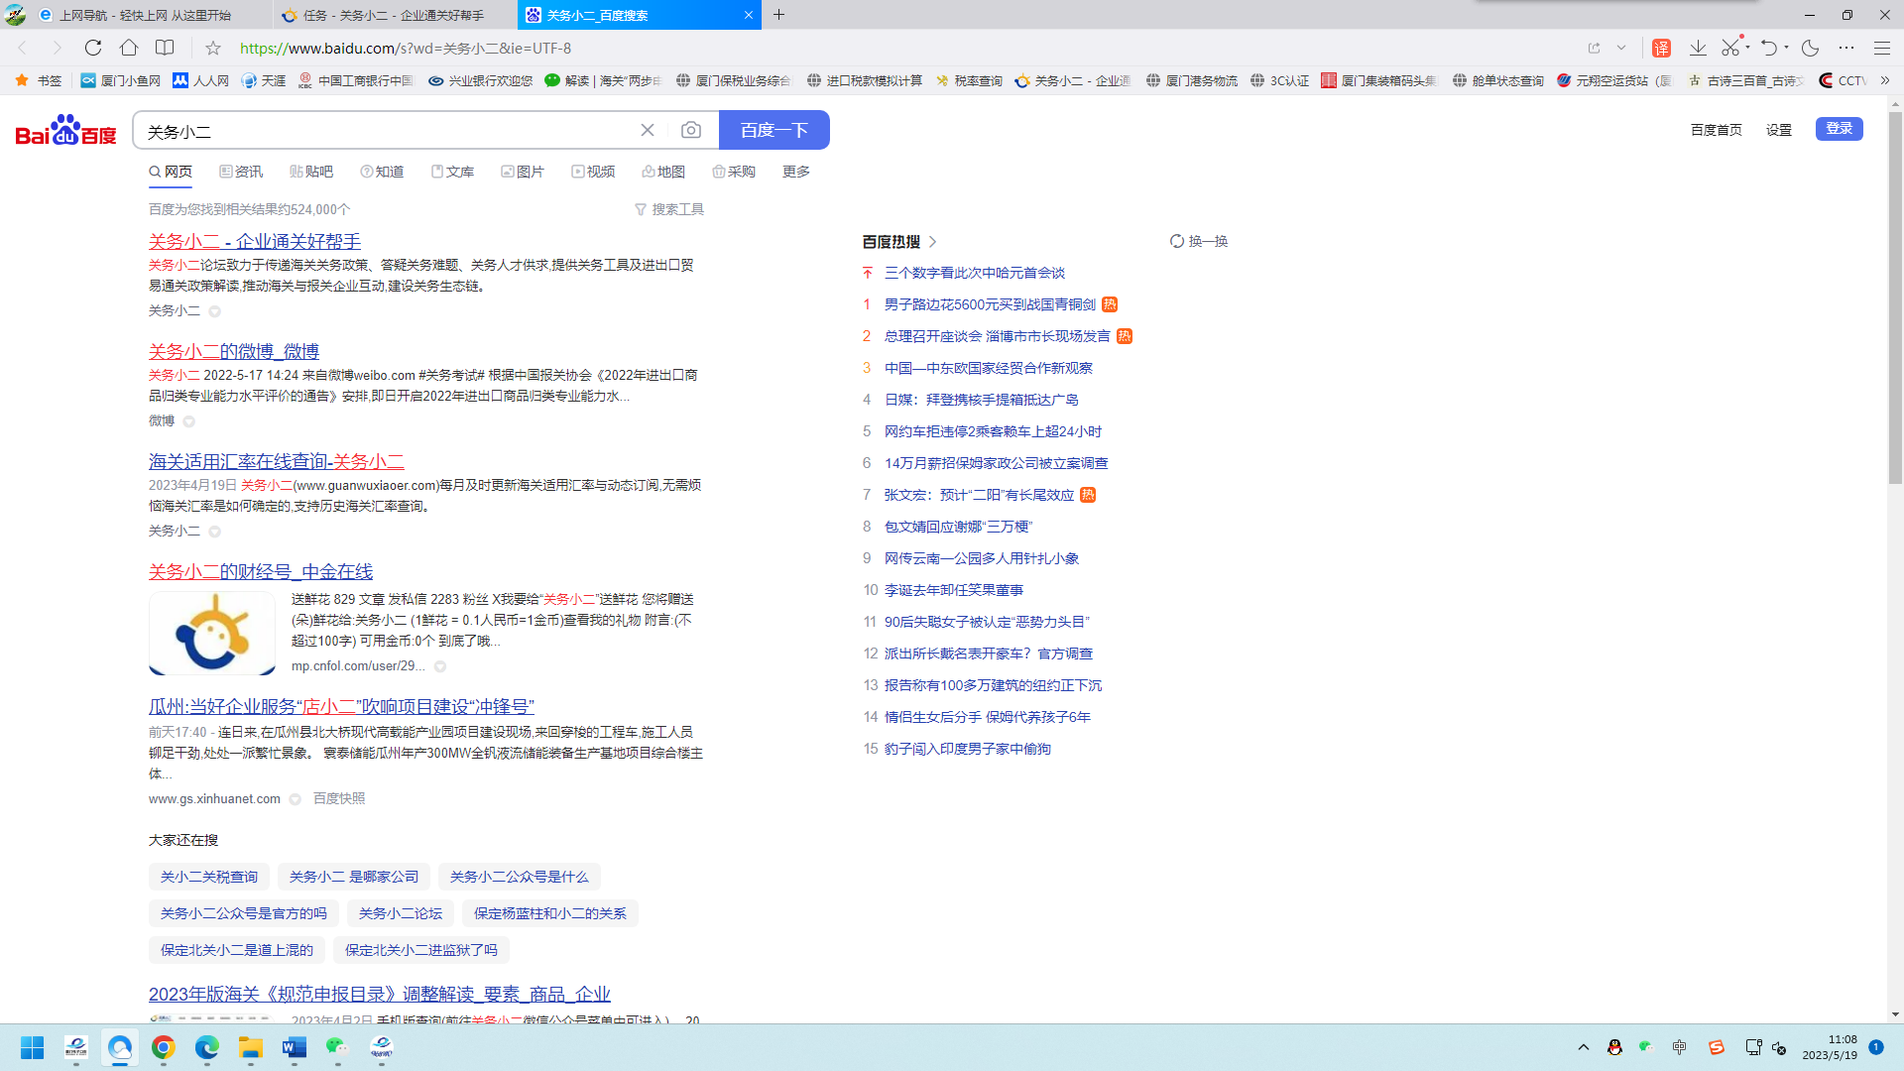Image resolution: width=1904 pixels, height=1071 pixels.
Task: Open the notification badge in system tray
Action: click(x=1876, y=1047)
